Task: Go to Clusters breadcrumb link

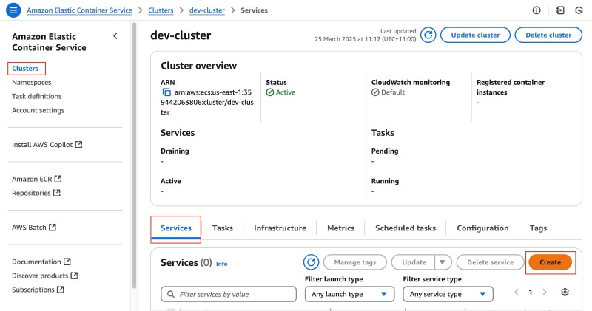Action: point(161,10)
